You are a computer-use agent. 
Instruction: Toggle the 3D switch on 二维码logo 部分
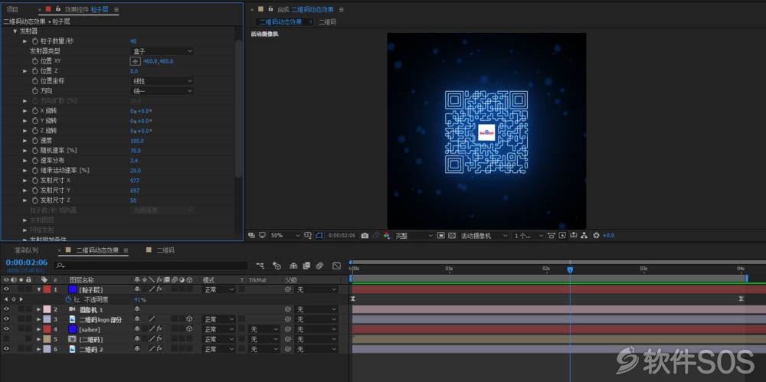point(189,319)
